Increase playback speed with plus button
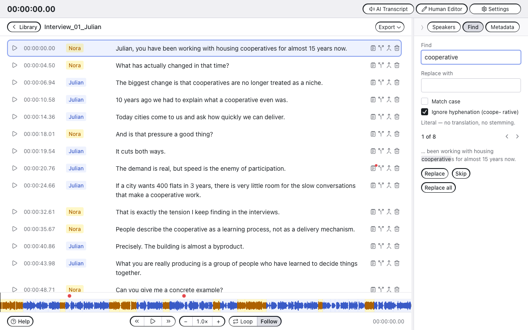528x330 pixels. (x=219, y=321)
